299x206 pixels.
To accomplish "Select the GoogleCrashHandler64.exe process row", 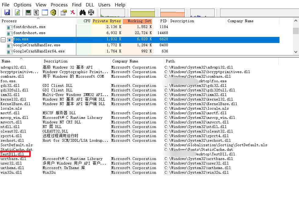I will tap(140, 51).
